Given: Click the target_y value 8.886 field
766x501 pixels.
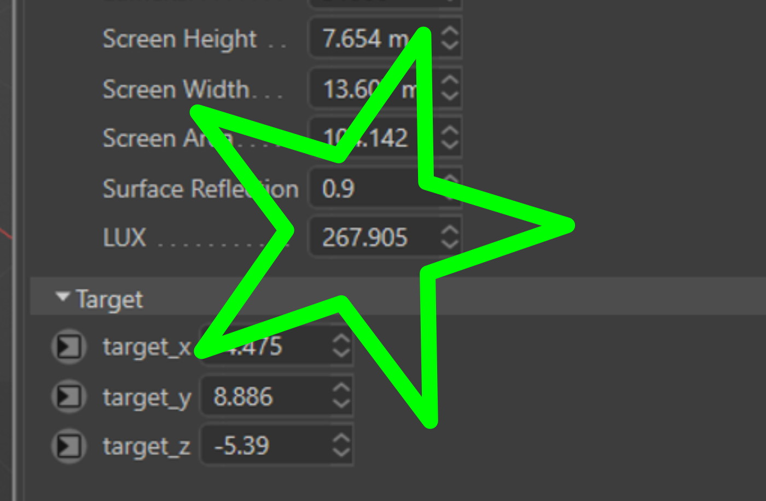Looking at the screenshot, I should [276, 397].
